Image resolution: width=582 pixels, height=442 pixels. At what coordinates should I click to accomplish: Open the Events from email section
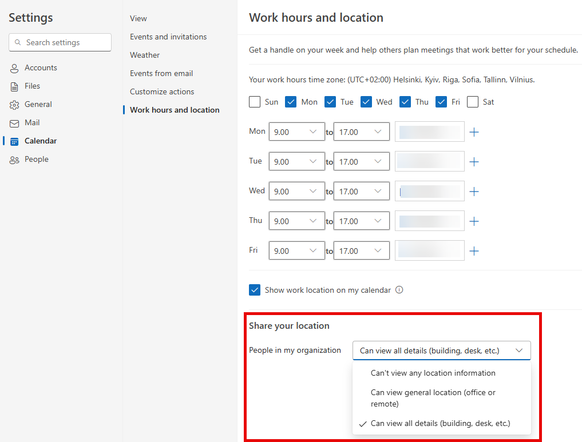pyautogui.click(x=161, y=73)
